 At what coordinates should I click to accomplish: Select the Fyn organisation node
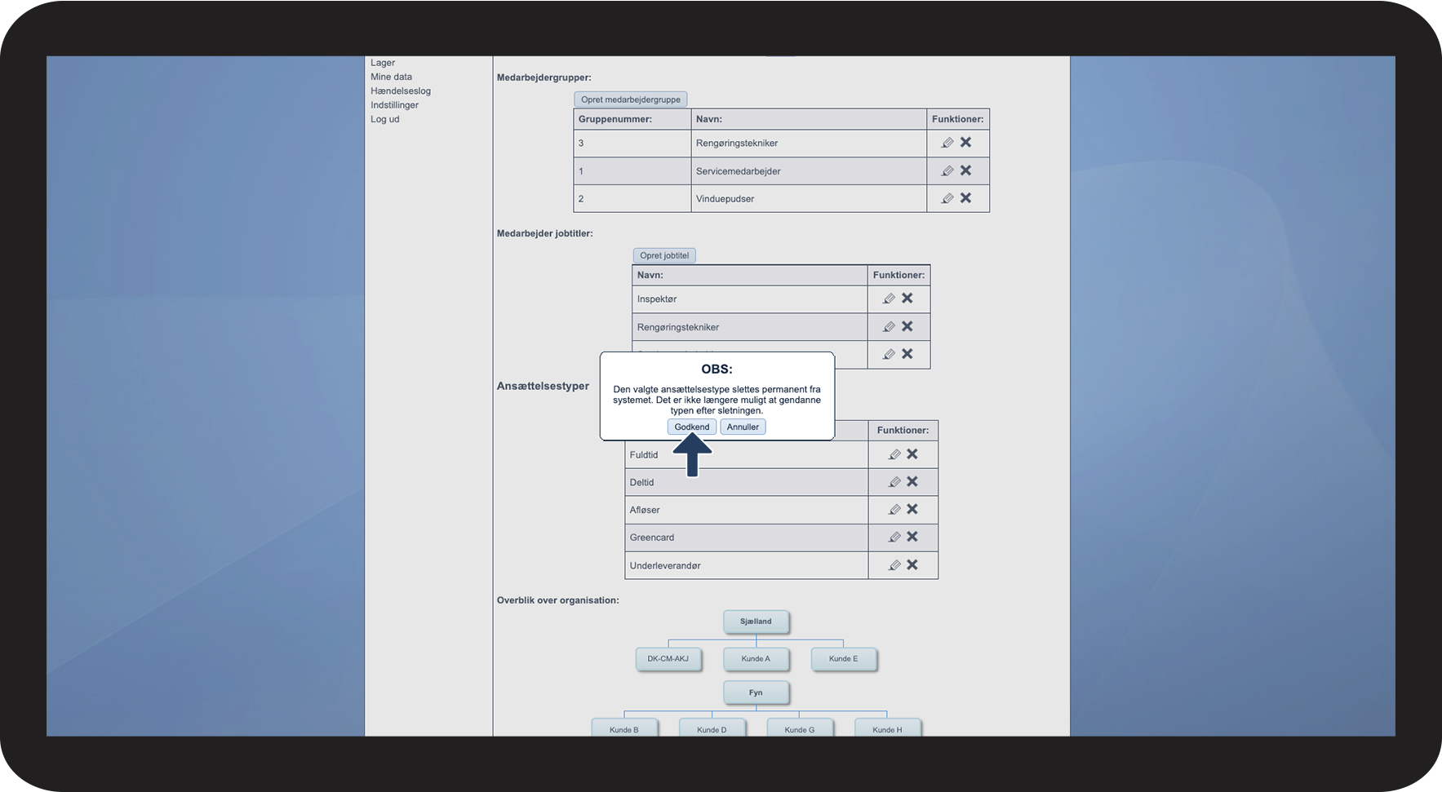(756, 692)
